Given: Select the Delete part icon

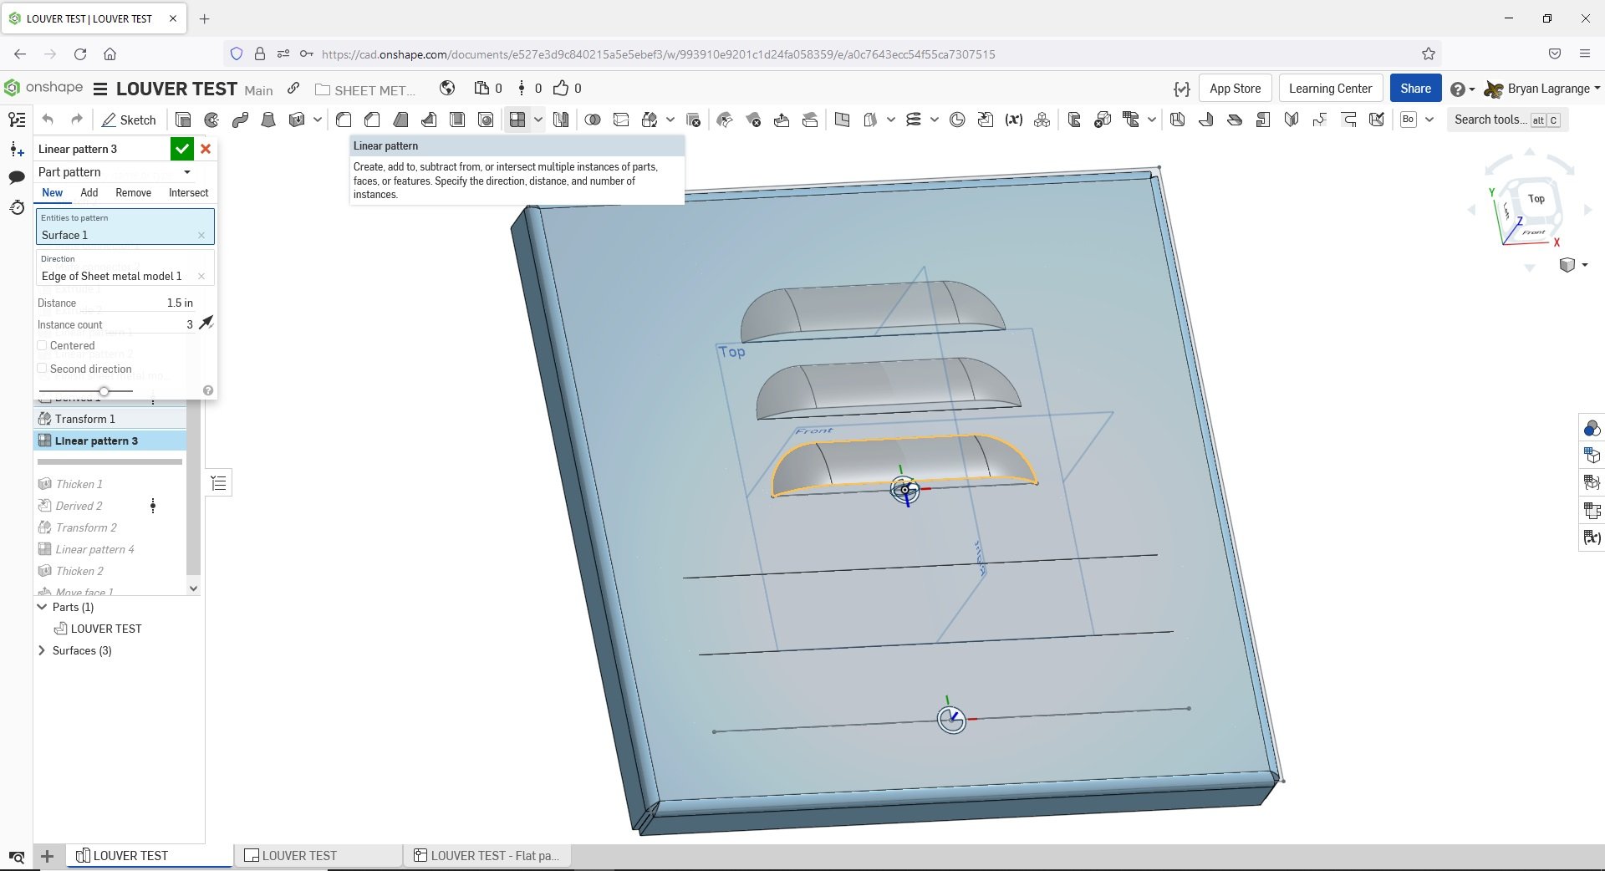Looking at the screenshot, I should [x=693, y=120].
